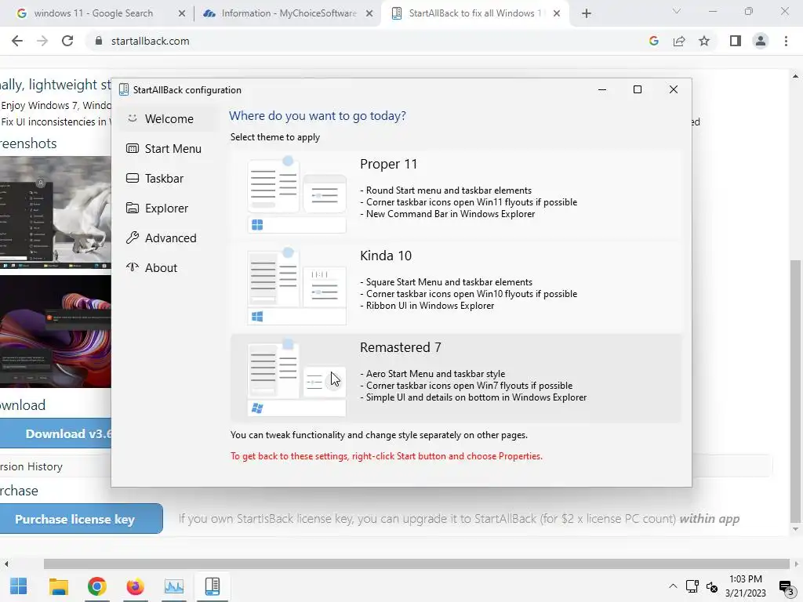Open the Start Menu settings page
The height and width of the screenshot is (602, 803).
169,148
